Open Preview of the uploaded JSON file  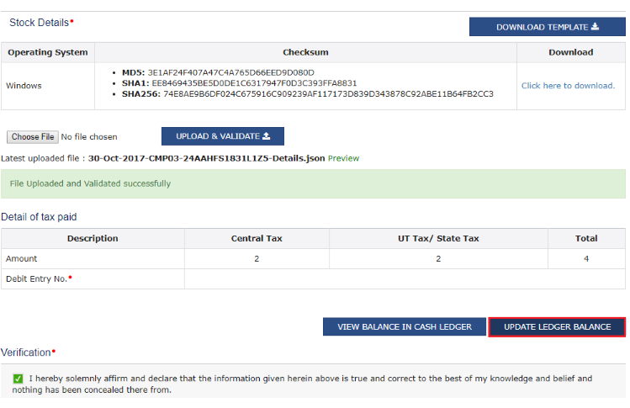coord(343,158)
